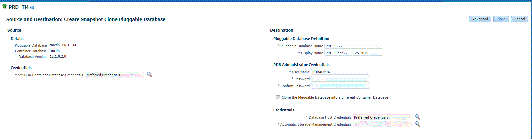Click the Clone into different Container Database label
This screenshot has height=139, width=532.
335,98
